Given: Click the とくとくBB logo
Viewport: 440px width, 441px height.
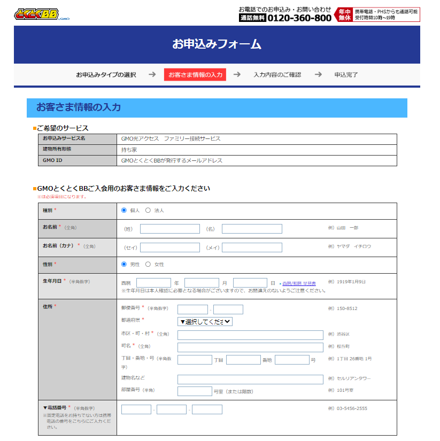Looking at the screenshot, I should 42,14.
